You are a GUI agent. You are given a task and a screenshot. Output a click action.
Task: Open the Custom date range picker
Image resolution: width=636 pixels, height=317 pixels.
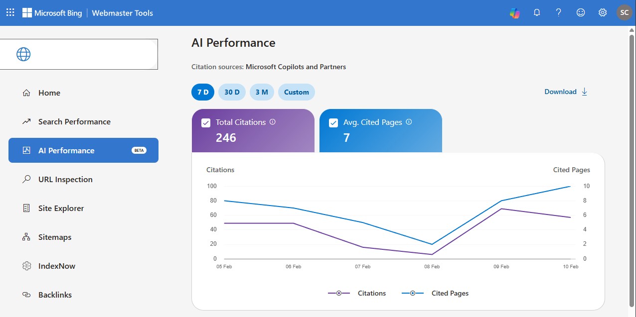(x=297, y=92)
